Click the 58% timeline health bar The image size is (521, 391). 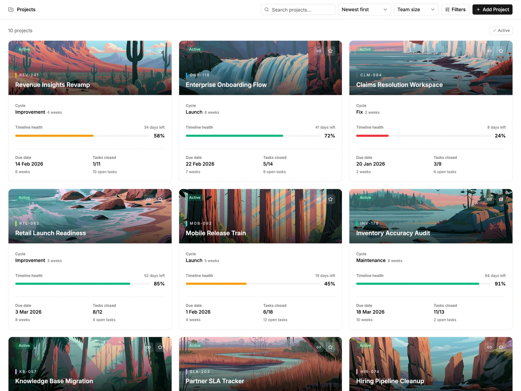point(83,136)
